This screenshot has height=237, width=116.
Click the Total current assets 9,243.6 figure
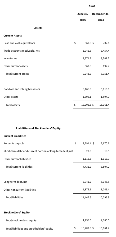(87, 74)
